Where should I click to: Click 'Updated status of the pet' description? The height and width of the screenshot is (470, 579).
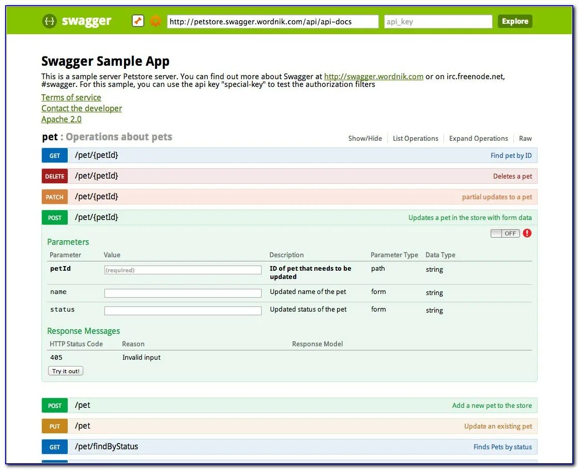308,310
